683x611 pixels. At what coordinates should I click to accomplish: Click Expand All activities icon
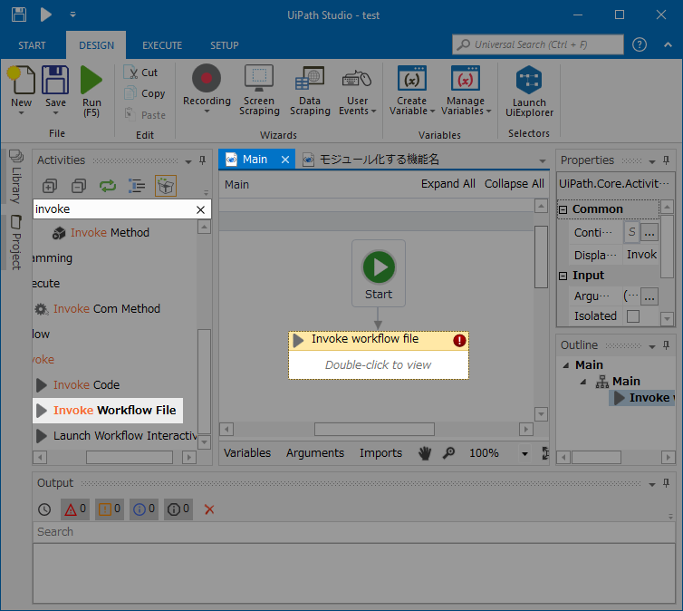50,186
